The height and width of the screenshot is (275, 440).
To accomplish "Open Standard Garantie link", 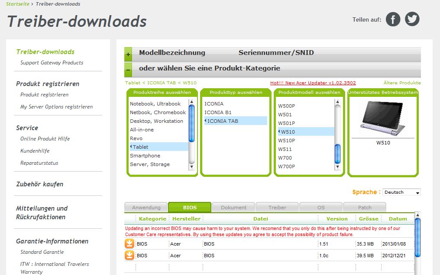I will (x=42, y=252).
